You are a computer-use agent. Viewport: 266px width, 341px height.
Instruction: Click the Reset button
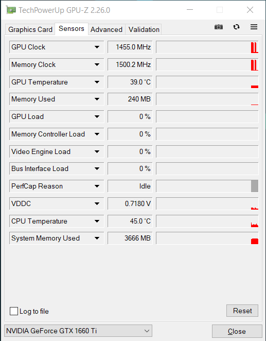pyautogui.click(x=242, y=311)
